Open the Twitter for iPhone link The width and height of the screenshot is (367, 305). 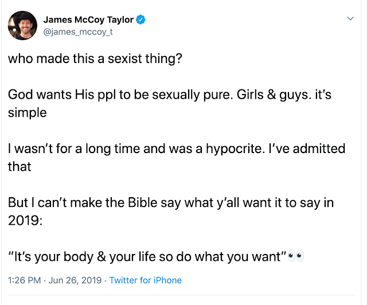coord(145,280)
